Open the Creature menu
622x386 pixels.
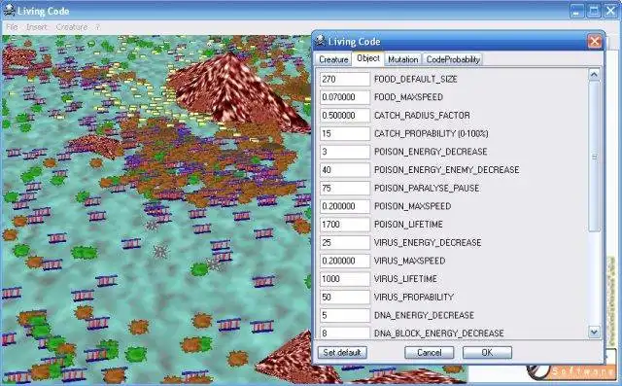[71, 27]
